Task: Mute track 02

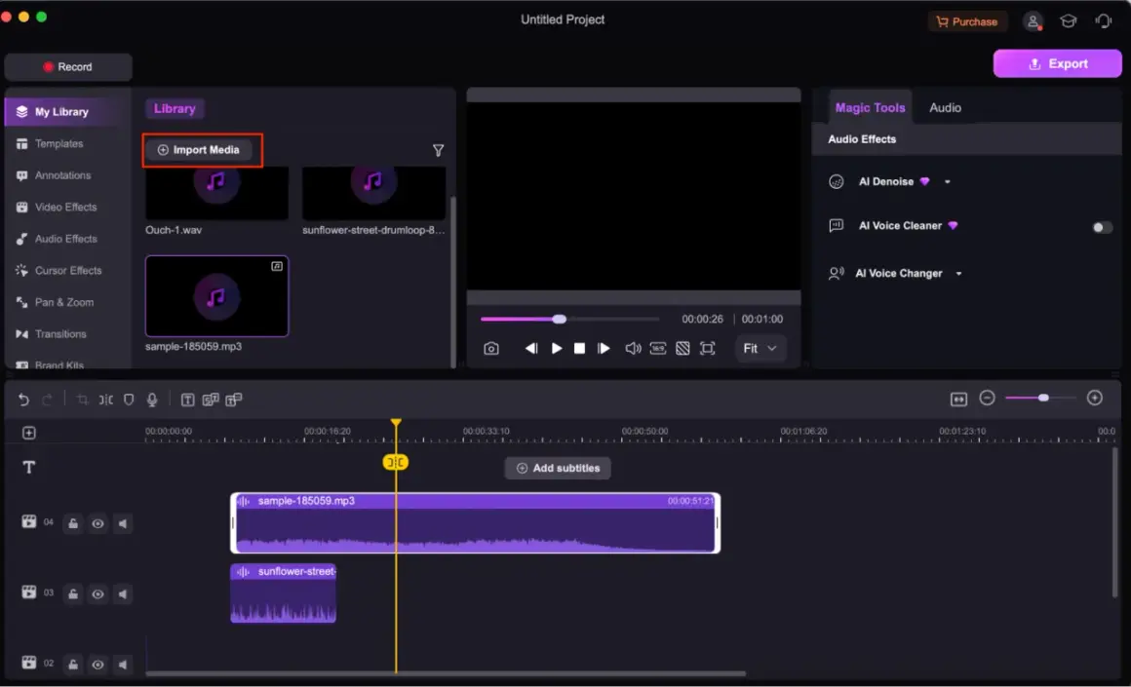Action: 123,664
